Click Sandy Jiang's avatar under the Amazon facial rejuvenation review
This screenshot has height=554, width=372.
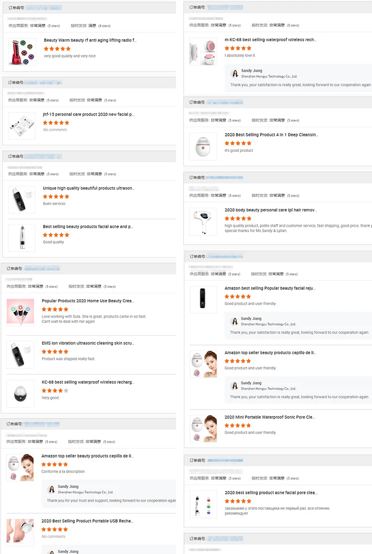[235, 321]
